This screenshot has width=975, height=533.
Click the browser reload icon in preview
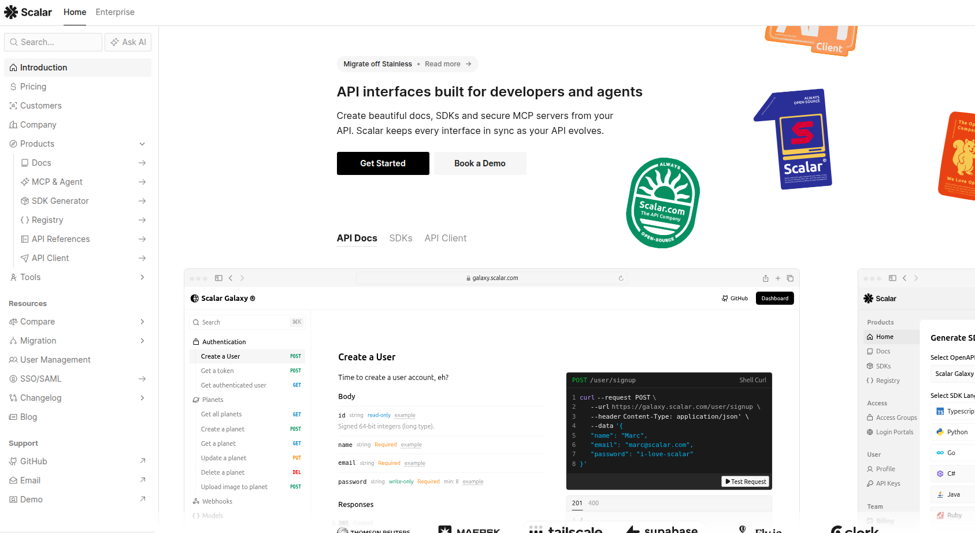click(621, 278)
